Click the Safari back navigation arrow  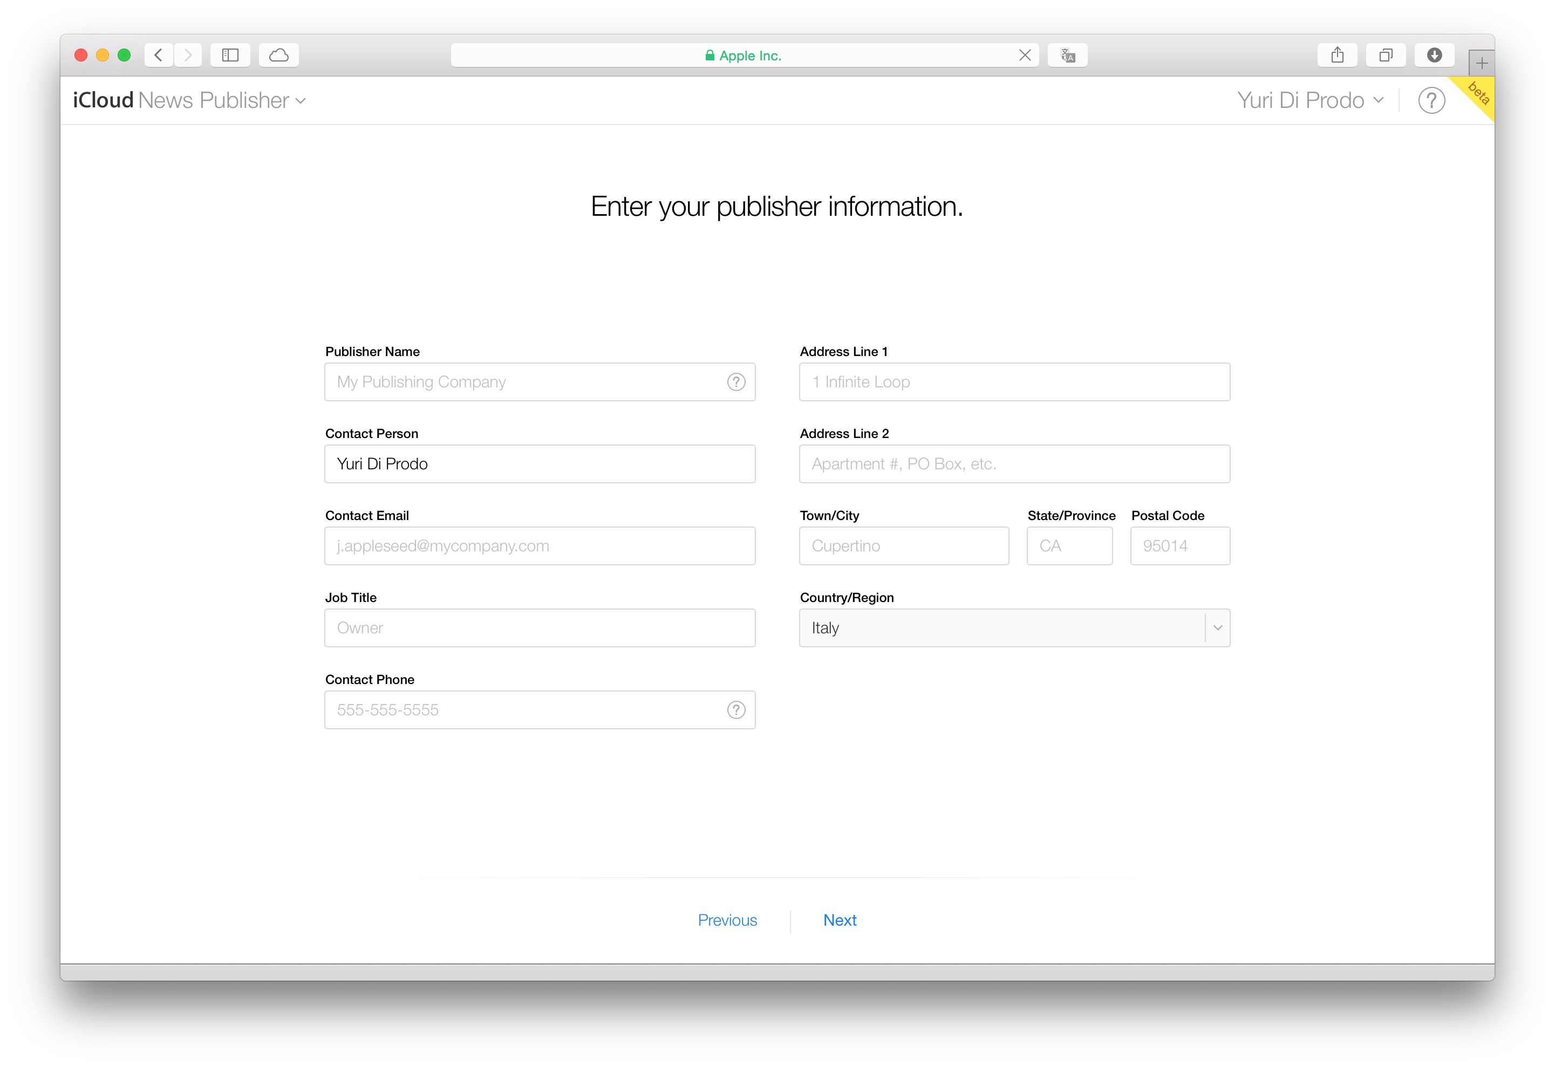[159, 55]
